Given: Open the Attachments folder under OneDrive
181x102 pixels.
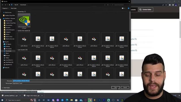Looking at the screenshot, I should click(9, 21).
